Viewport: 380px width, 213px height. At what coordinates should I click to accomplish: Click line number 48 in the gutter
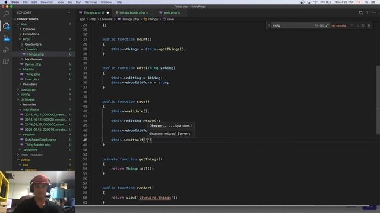(85, 140)
